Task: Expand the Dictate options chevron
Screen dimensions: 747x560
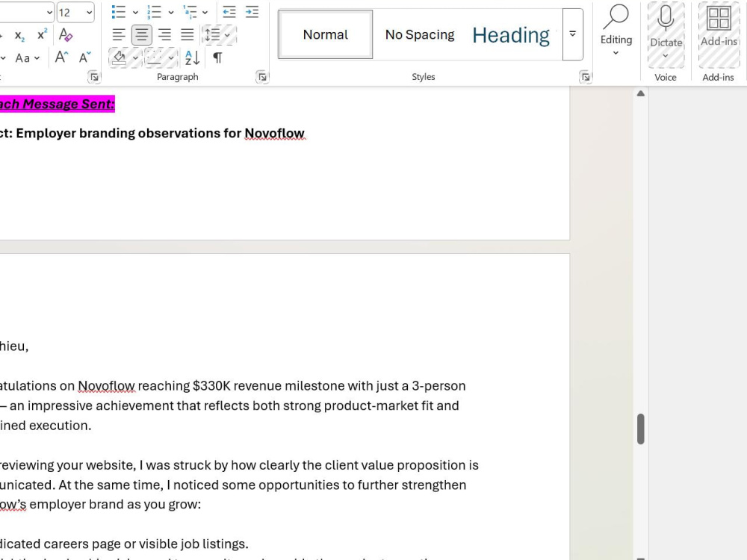Action: (666, 56)
